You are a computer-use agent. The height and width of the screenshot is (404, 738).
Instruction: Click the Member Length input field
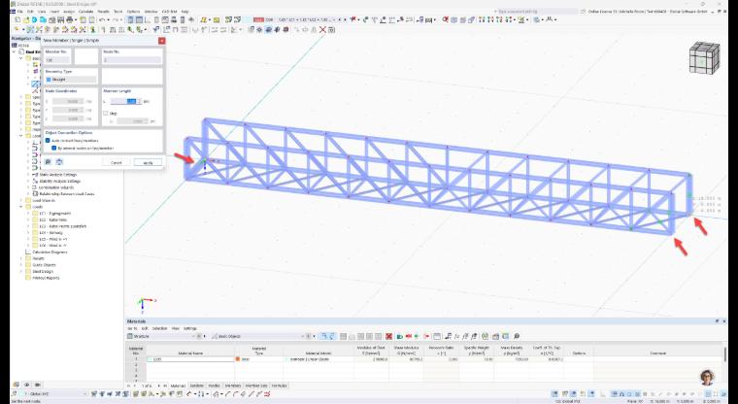(x=124, y=101)
